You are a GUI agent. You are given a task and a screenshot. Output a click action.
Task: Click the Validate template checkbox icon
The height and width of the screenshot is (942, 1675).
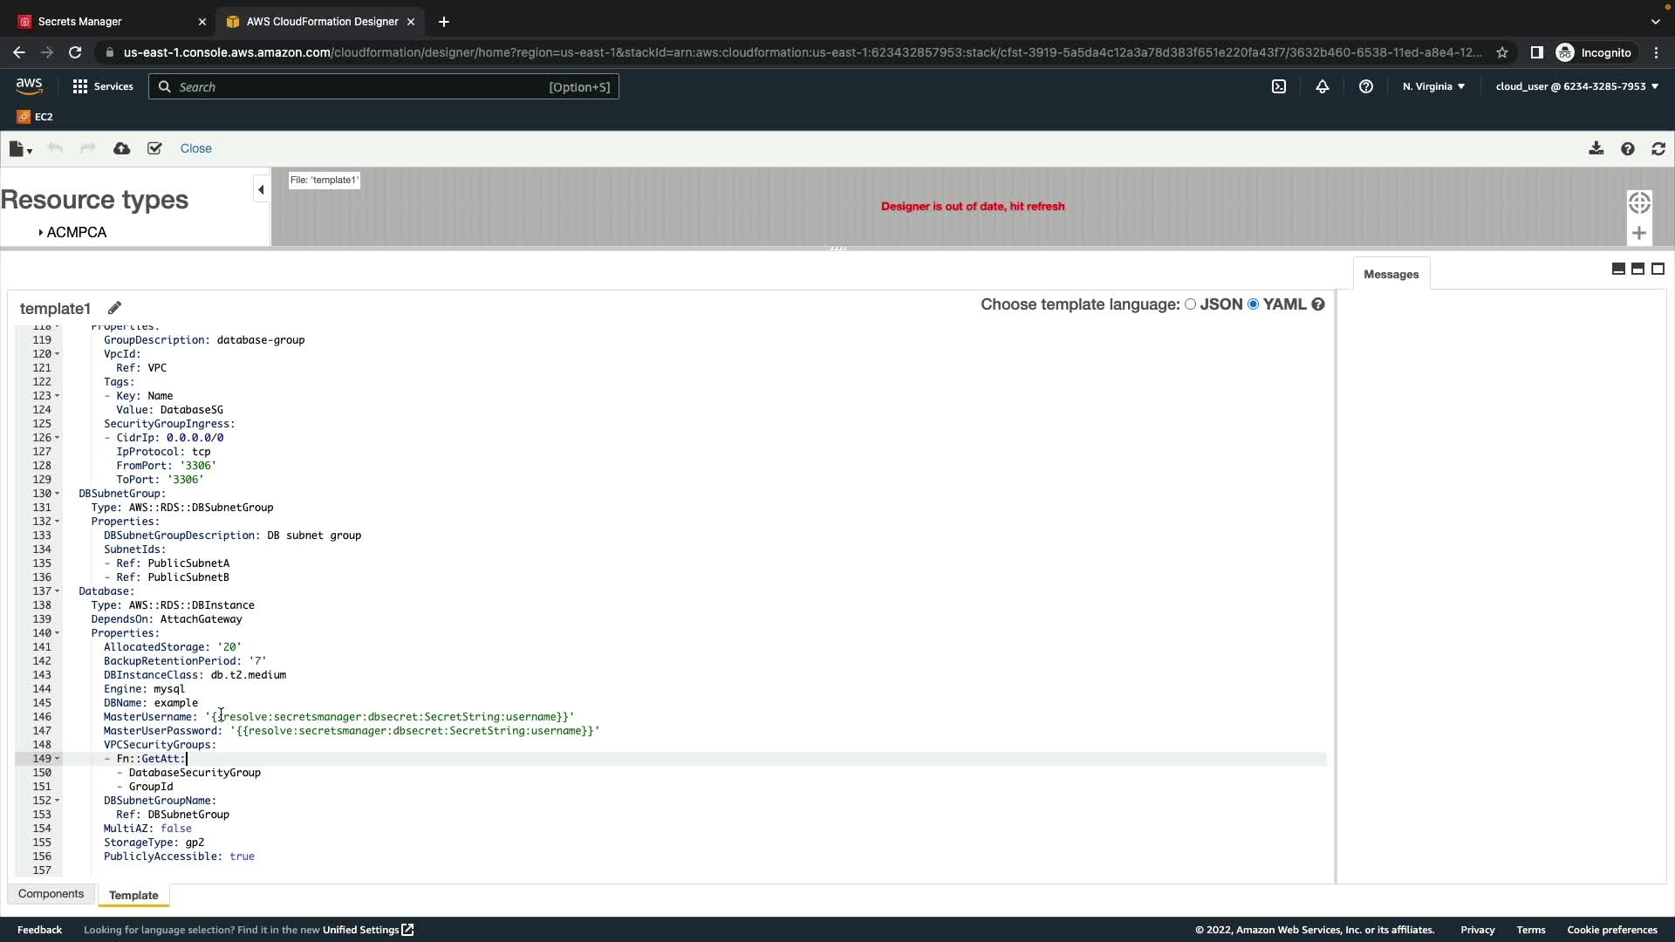click(154, 149)
